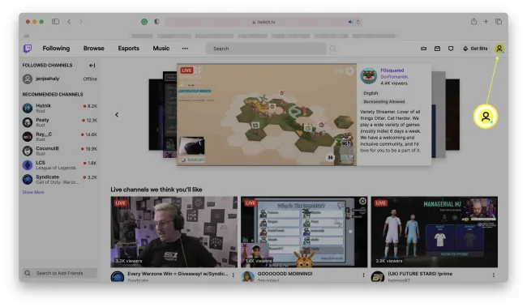Open UK Future Stars stream thumbnail
Screen dimensions: 527x307
tap(435, 232)
